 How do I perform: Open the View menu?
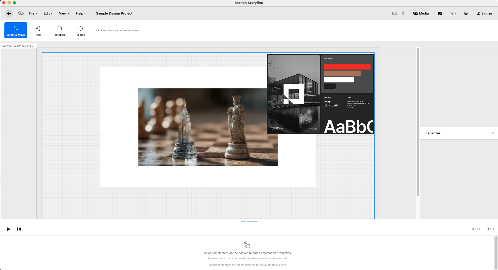coord(64,13)
